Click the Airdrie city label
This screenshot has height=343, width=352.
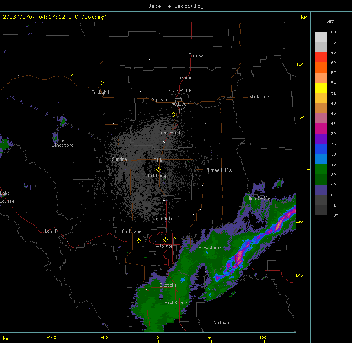tap(165, 219)
